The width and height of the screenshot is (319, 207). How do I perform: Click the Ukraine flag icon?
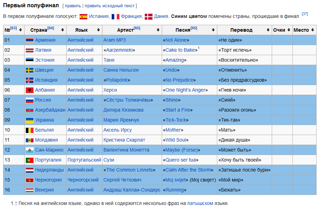(x=29, y=120)
